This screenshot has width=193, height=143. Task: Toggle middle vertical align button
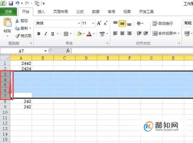[x=122, y=23]
